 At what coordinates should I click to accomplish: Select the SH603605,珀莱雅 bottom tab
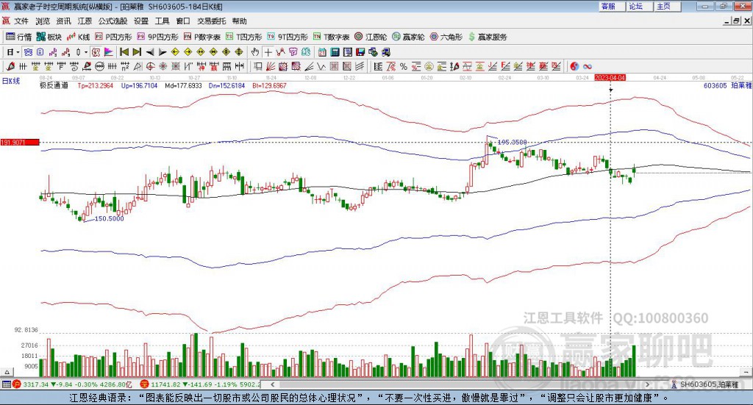click(x=706, y=384)
